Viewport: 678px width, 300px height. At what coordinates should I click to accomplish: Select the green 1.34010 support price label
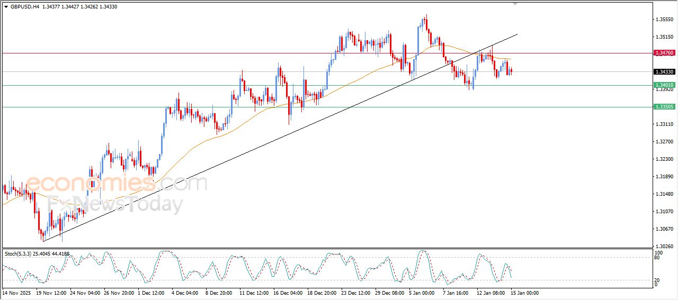click(x=664, y=85)
